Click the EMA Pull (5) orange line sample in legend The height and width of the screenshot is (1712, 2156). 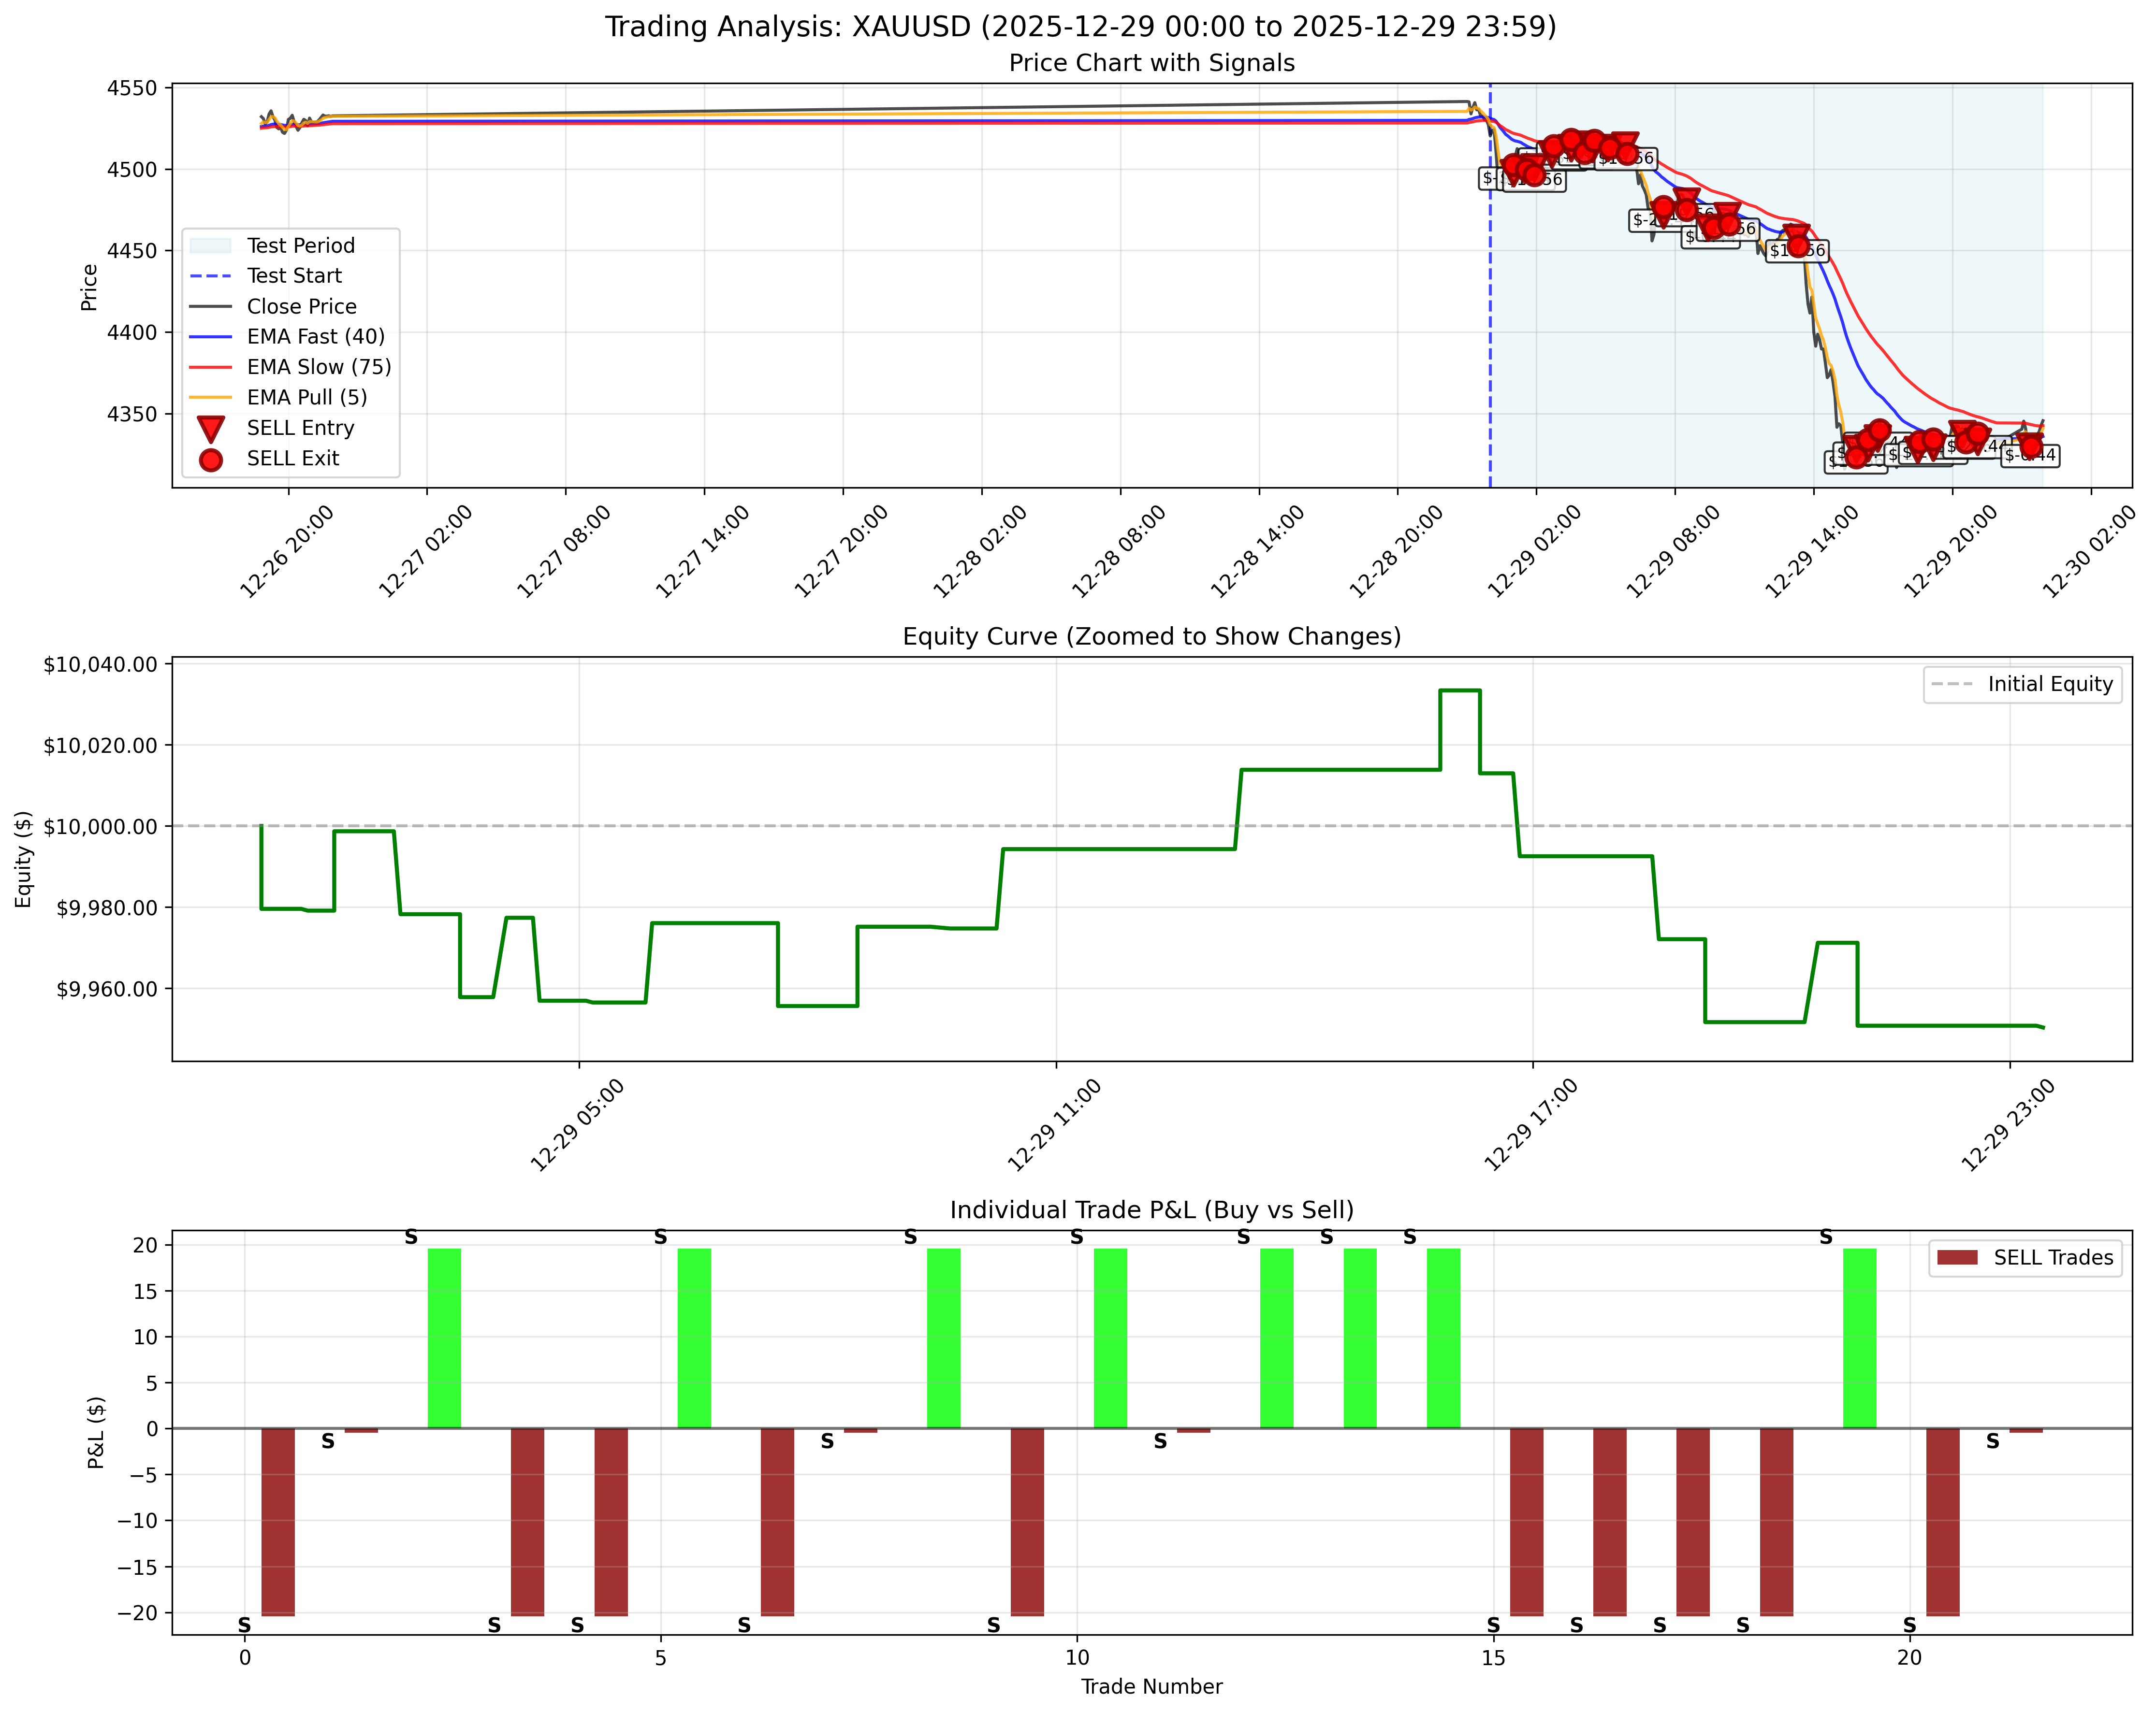(x=211, y=398)
